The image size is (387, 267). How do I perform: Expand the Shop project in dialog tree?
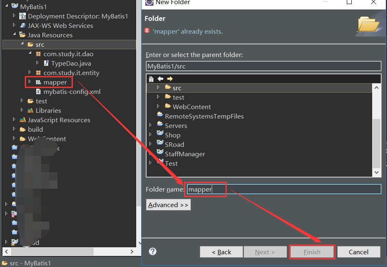(150, 135)
